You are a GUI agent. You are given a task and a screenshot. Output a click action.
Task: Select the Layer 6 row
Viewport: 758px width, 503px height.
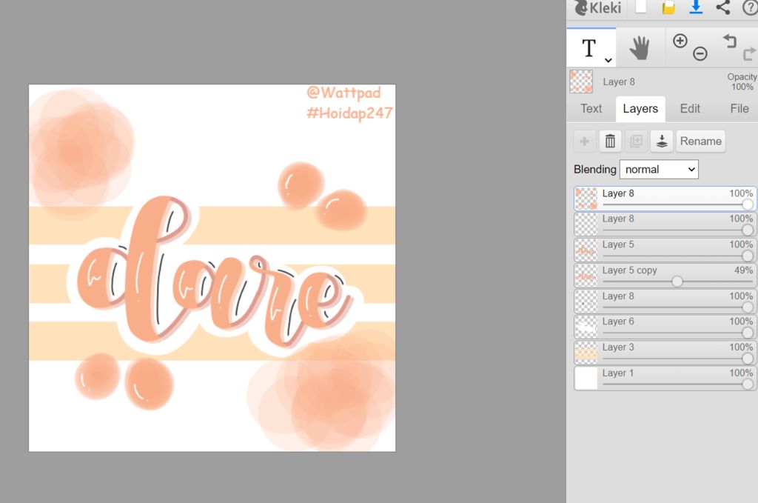tap(665, 327)
